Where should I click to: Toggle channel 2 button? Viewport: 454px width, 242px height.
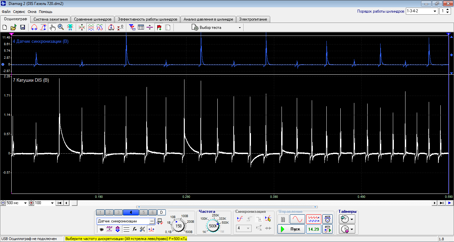click(x=109, y=212)
